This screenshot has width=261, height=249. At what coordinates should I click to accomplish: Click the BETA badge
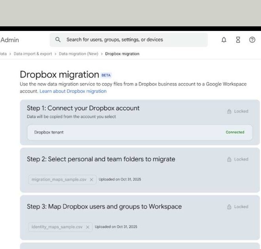point(106,75)
